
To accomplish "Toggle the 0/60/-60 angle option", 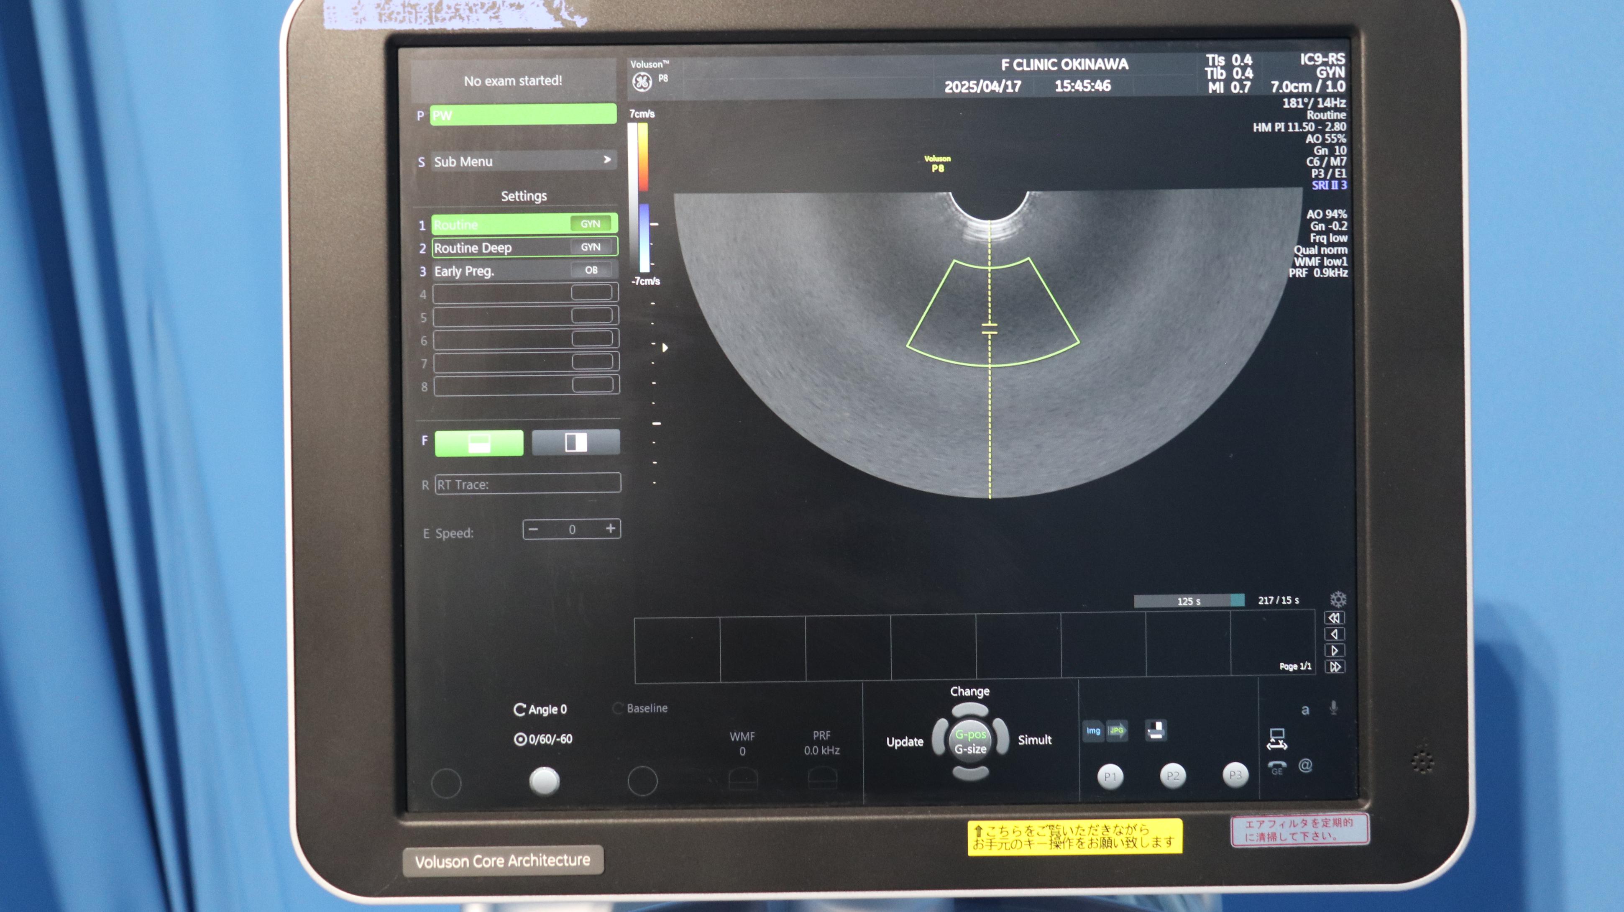I will (x=543, y=739).
